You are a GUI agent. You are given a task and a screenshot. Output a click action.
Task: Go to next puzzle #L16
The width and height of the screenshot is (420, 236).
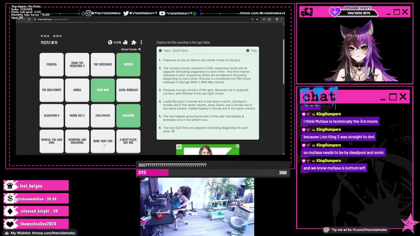pyautogui.click(x=57, y=36)
